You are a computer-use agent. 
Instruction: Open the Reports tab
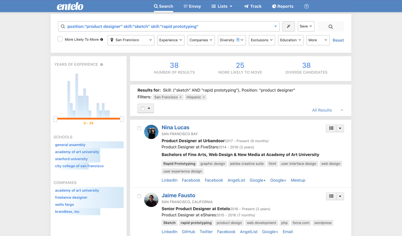point(283,6)
